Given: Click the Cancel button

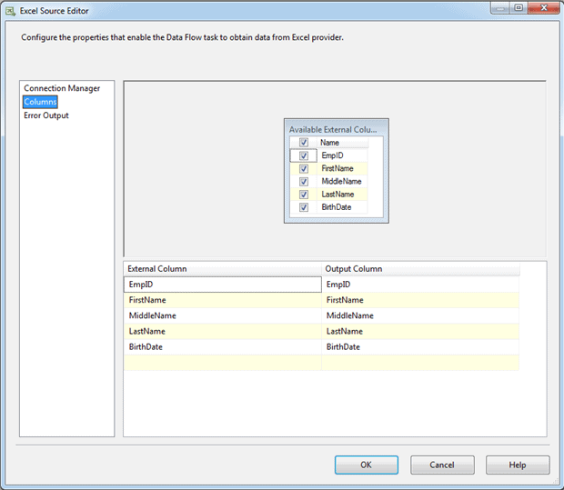Looking at the screenshot, I should (442, 465).
